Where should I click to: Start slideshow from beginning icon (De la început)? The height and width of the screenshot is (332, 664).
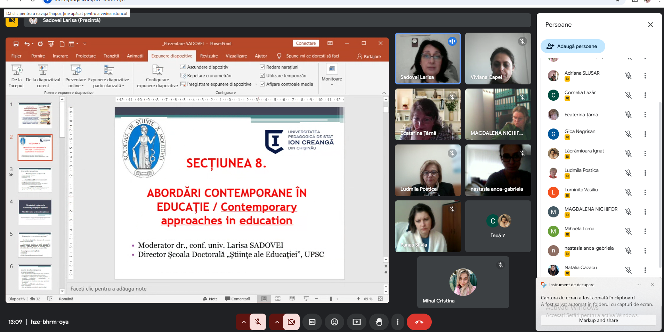click(17, 76)
